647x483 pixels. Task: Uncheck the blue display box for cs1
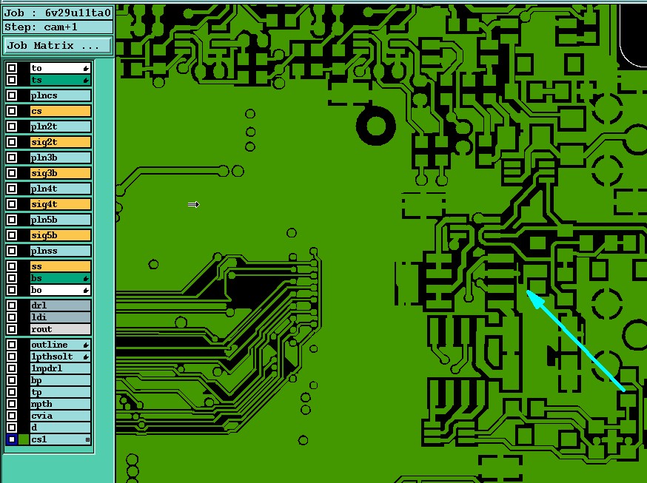(12, 439)
